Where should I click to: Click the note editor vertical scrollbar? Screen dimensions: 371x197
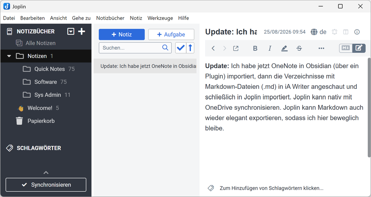pyautogui.click(x=369, y=107)
